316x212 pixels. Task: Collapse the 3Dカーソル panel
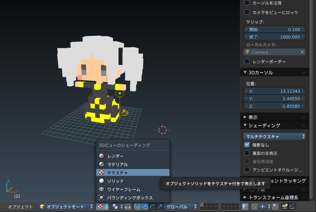(x=245, y=72)
